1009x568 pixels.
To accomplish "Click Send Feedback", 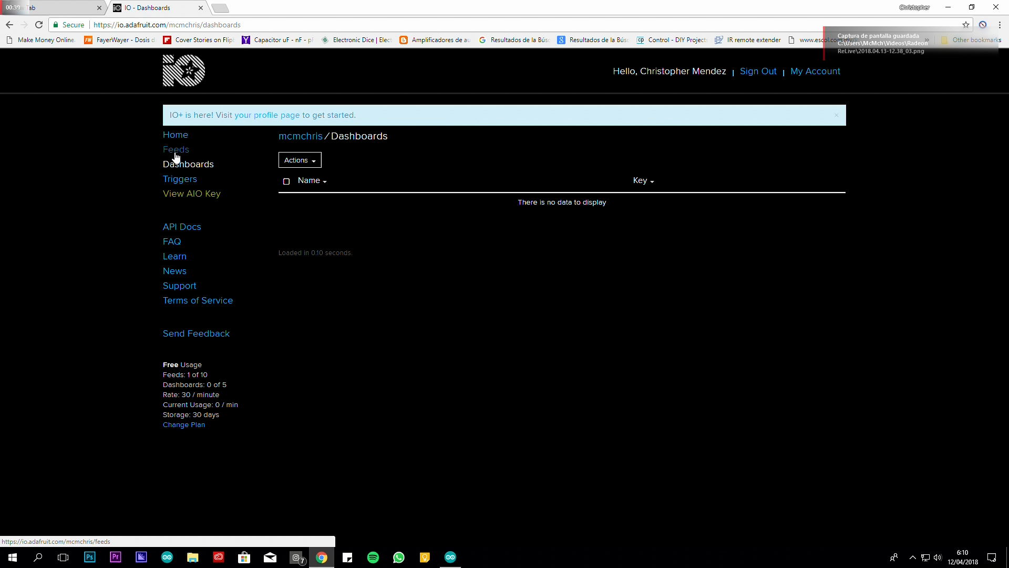I will click(x=196, y=334).
